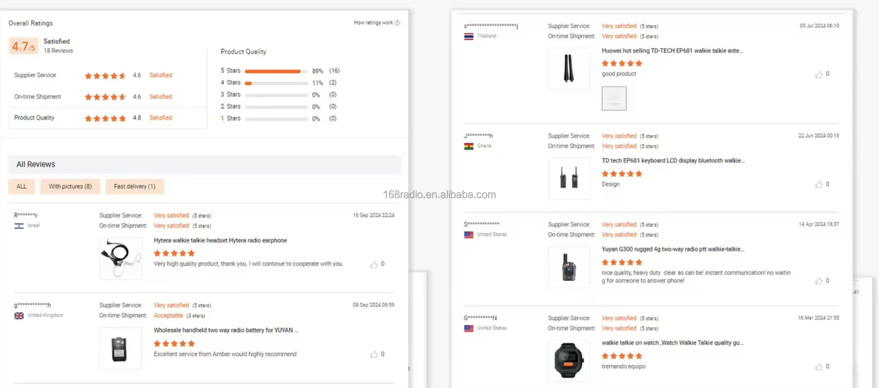
Task: Select the With pictures (8) filter
Action: [x=70, y=186]
